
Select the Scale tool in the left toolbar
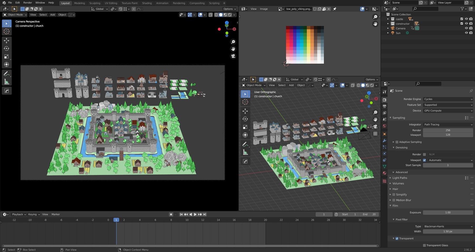7,56
